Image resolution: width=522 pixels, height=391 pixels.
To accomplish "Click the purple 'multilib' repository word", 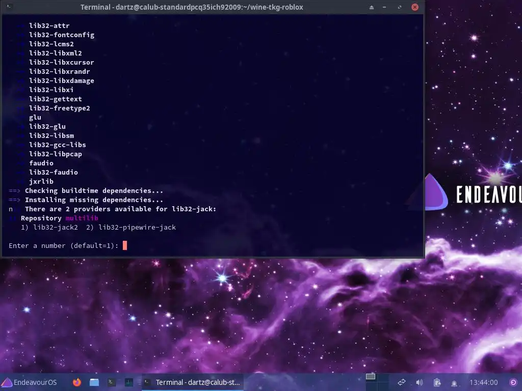I will [82, 218].
